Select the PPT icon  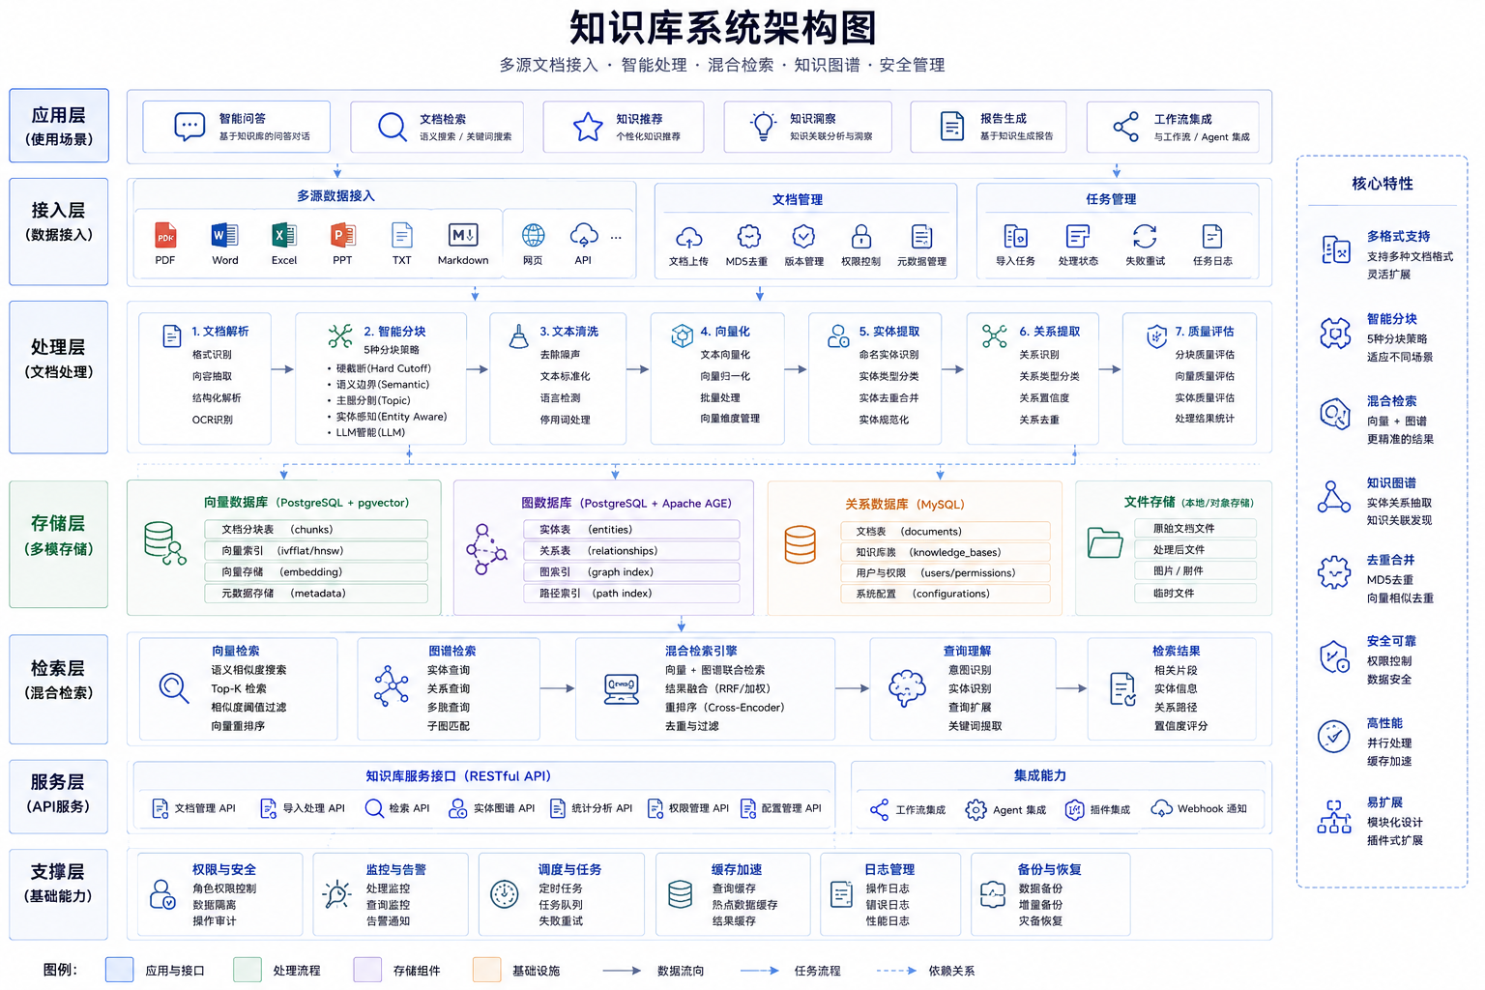(343, 235)
